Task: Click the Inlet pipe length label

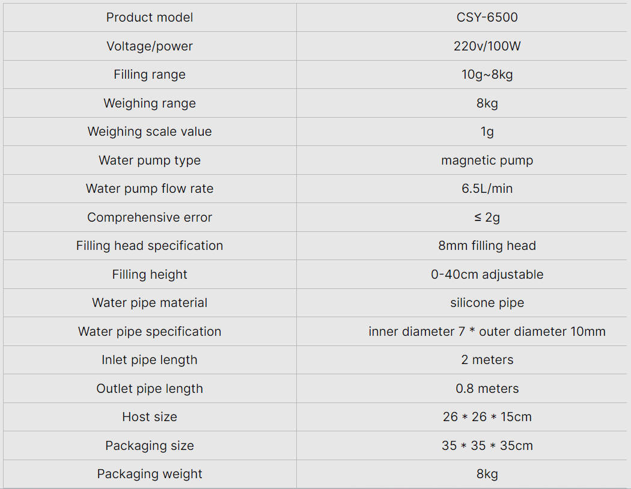Action: (x=150, y=360)
